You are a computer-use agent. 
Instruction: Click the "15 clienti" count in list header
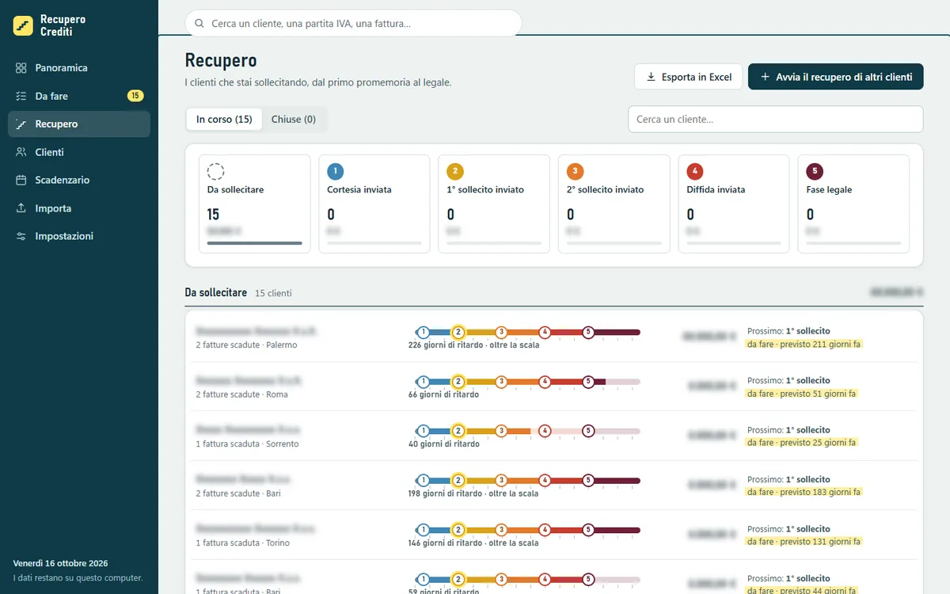pyautogui.click(x=273, y=294)
